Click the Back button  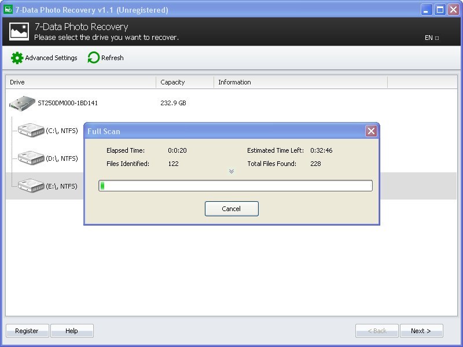point(377,331)
